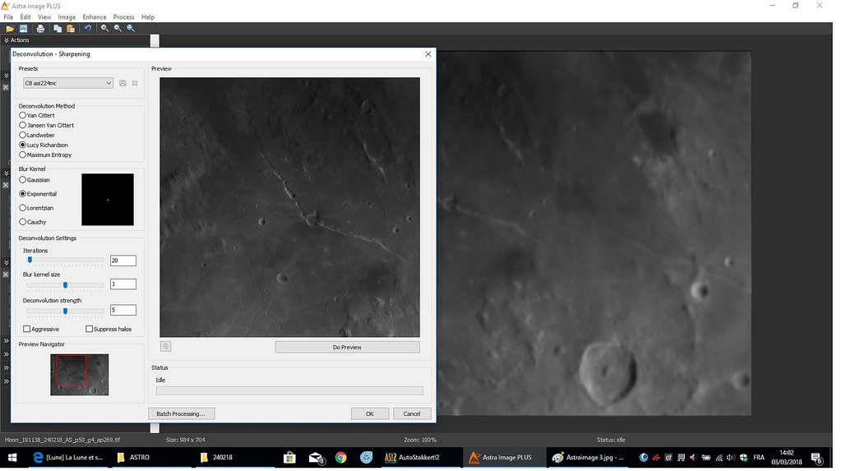Click the Deconvolution strength value field

click(123, 310)
